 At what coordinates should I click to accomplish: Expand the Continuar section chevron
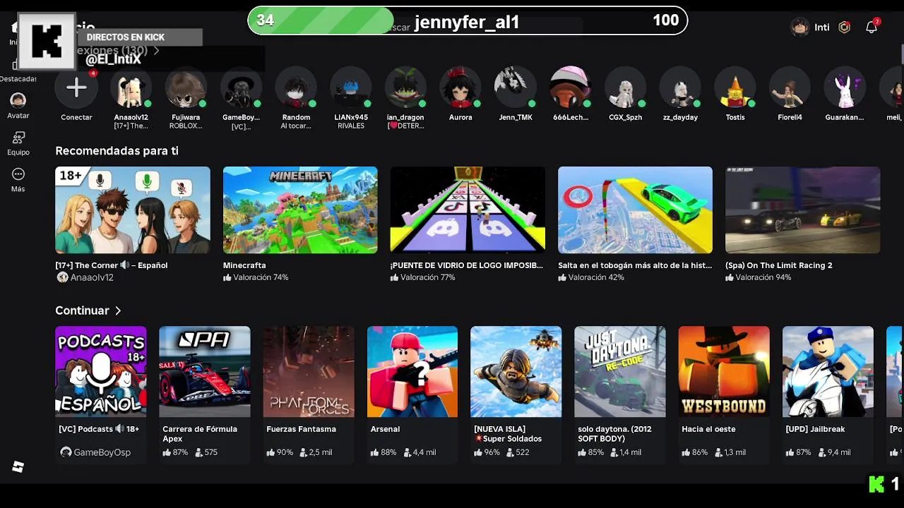(118, 310)
